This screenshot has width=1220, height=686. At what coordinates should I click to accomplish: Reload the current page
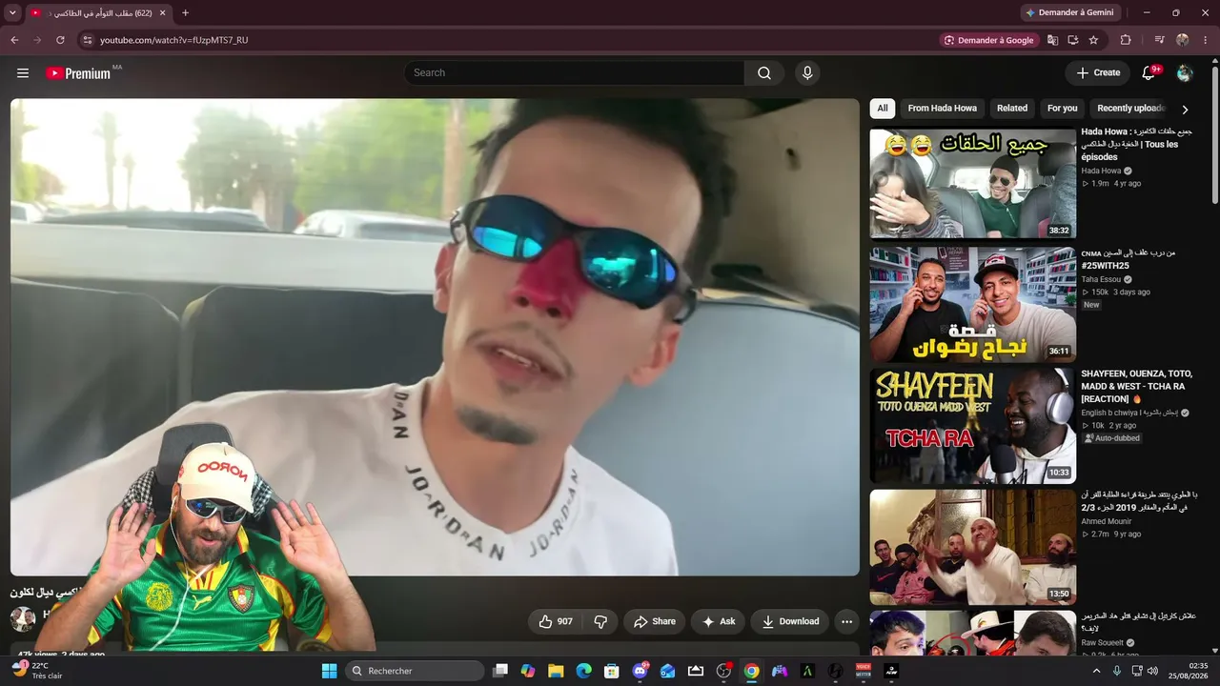[x=60, y=40]
